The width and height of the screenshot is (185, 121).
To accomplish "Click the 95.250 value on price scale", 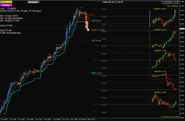I will click(182, 42).
